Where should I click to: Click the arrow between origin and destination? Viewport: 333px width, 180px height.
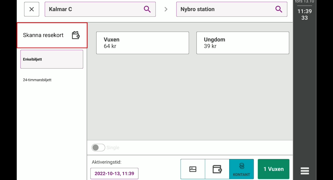[166, 9]
